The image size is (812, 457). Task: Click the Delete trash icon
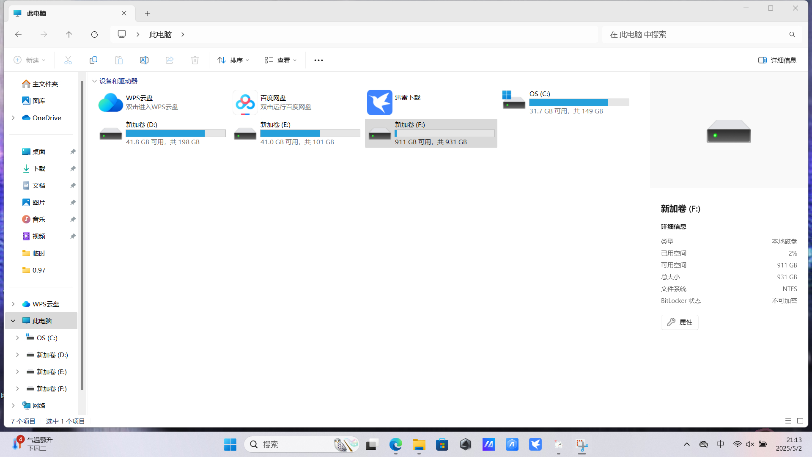pyautogui.click(x=195, y=60)
